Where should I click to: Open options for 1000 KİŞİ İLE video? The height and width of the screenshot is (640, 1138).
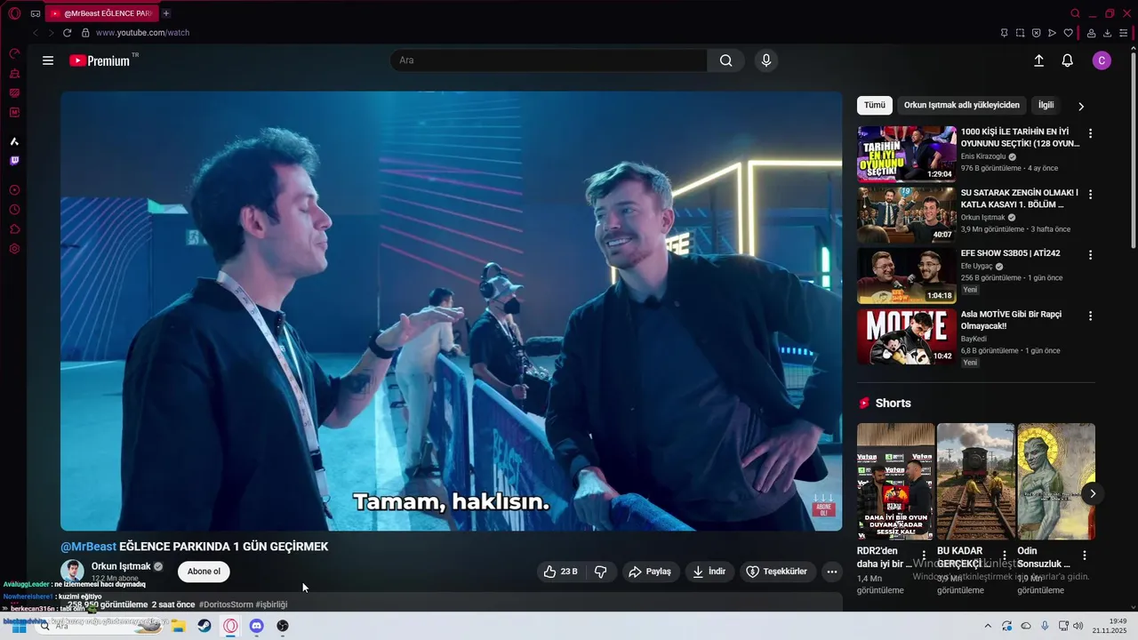(x=1091, y=133)
